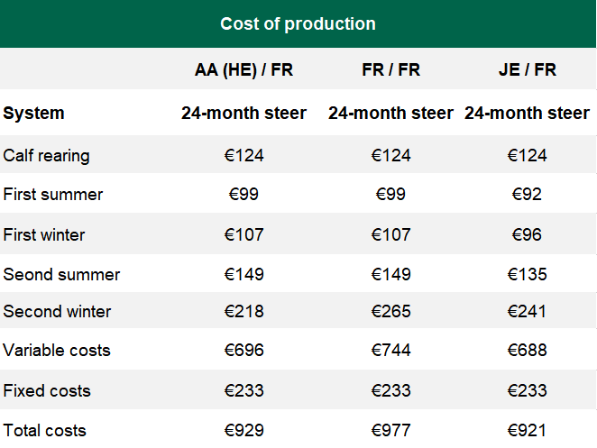Click the Total costs row label
This screenshot has height=448, width=597.
point(46,431)
